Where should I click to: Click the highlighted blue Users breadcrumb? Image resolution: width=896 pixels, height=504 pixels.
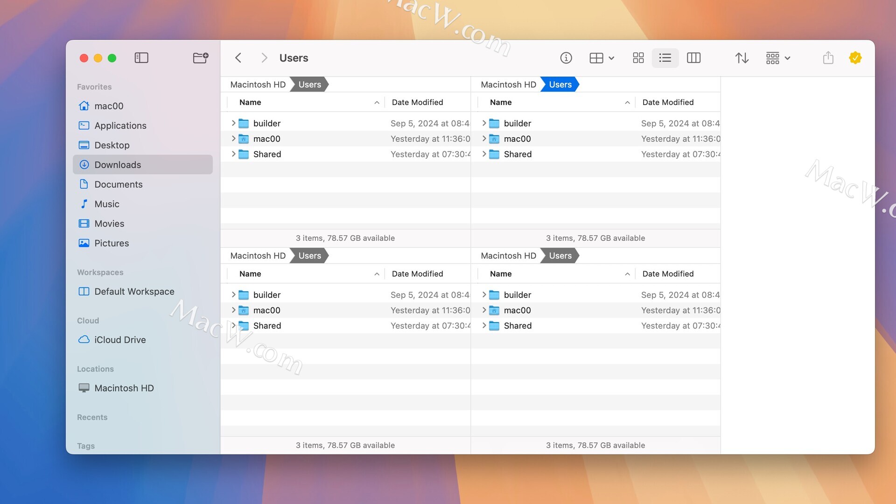click(560, 84)
